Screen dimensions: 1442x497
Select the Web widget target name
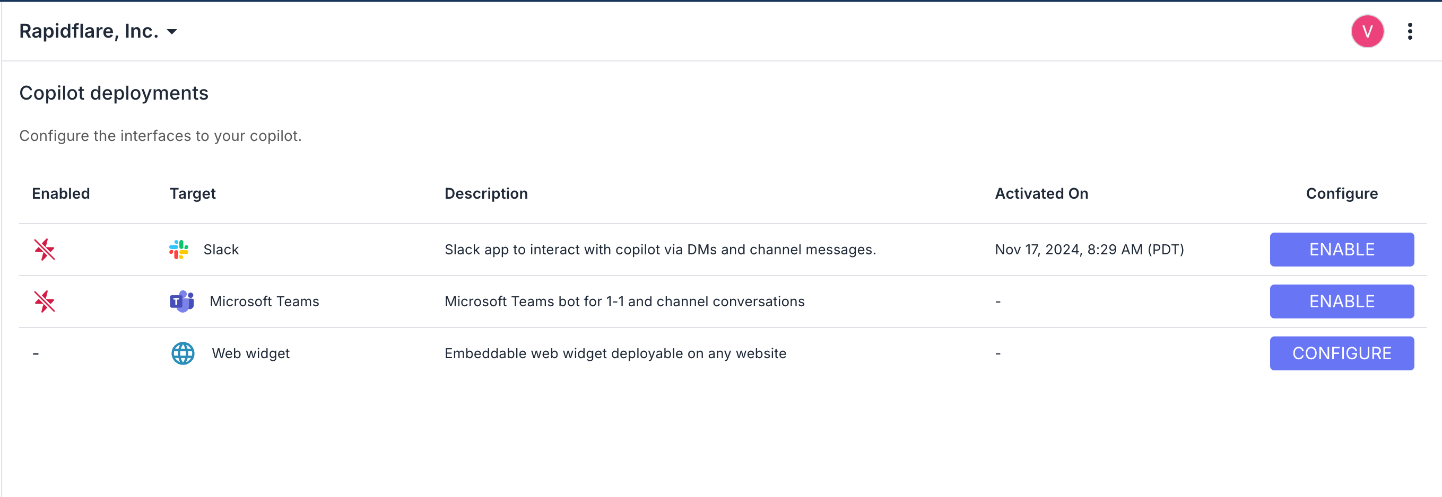(250, 353)
